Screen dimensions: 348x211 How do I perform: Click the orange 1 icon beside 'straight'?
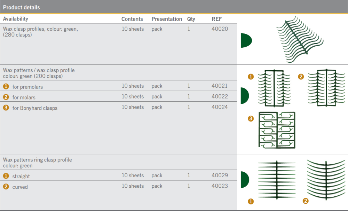click(6, 176)
